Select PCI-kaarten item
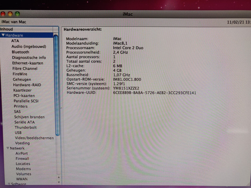The height and width of the screenshot is (188, 251). point(24,96)
